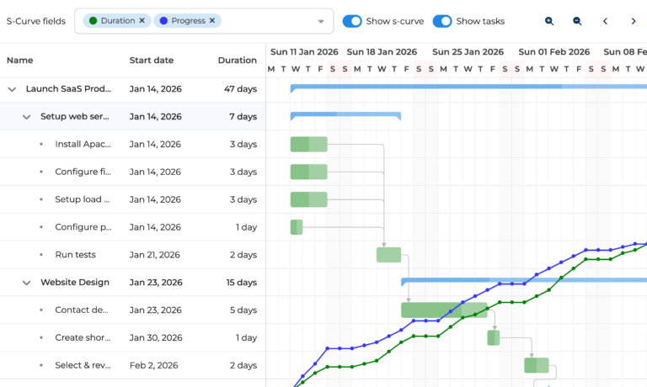Go to next time span arrow
647x387 pixels.
pyautogui.click(x=634, y=21)
